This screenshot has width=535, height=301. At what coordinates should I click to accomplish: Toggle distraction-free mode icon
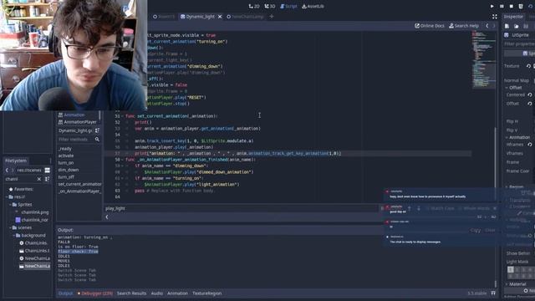click(495, 17)
